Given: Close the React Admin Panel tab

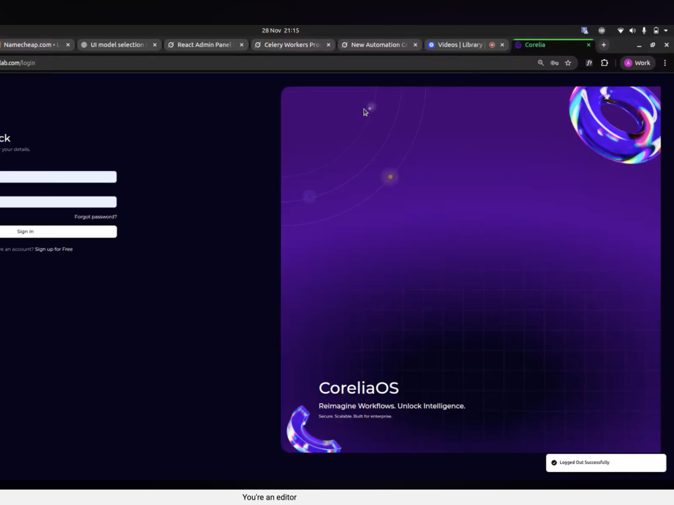Looking at the screenshot, I should 241,44.
